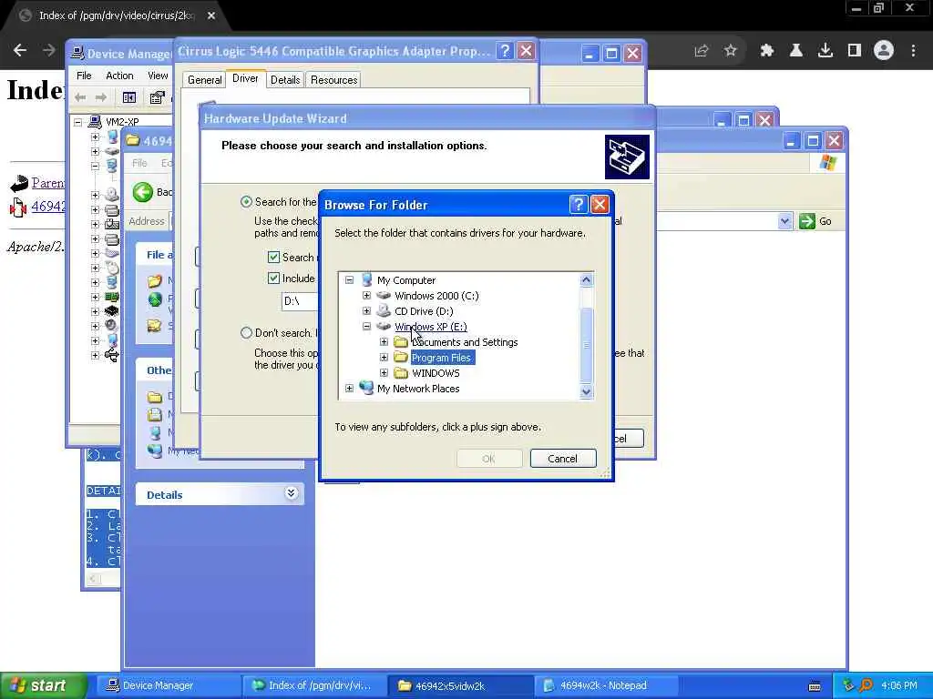This screenshot has width=933, height=699.
Task: Toggle the 'Search removable media' checkbox
Action: [273, 258]
